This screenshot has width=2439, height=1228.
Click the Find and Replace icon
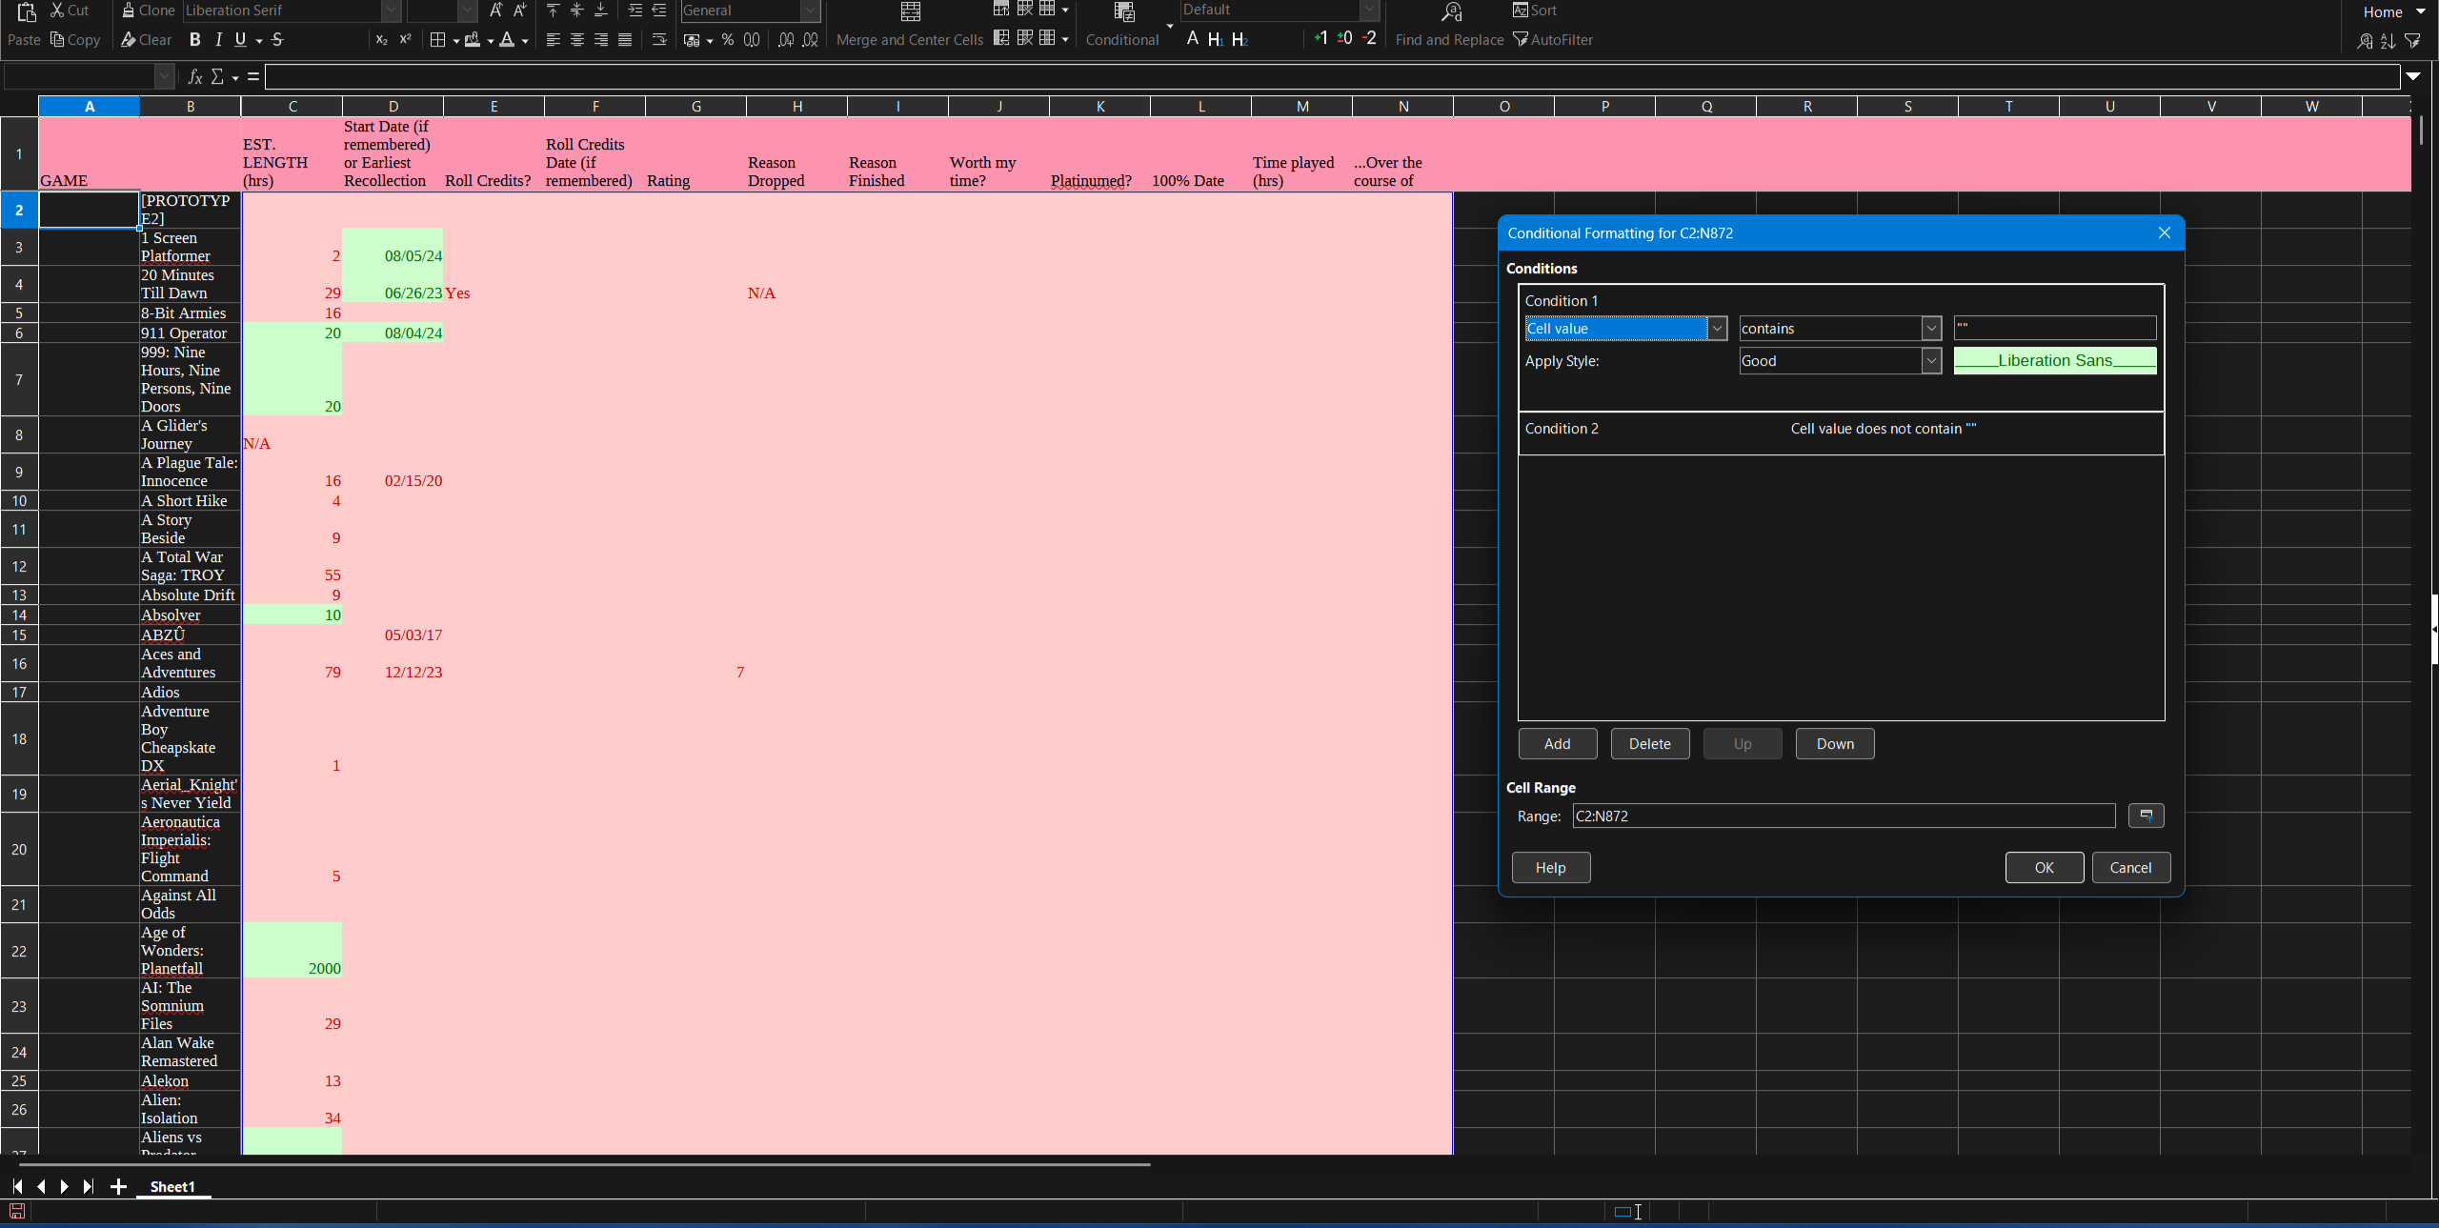click(x=1451, y=12)
